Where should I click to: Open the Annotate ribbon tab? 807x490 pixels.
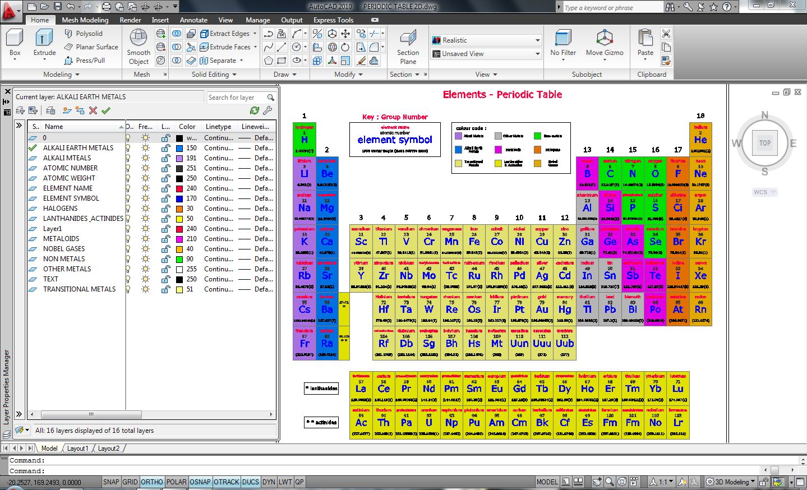pos(193,20)
